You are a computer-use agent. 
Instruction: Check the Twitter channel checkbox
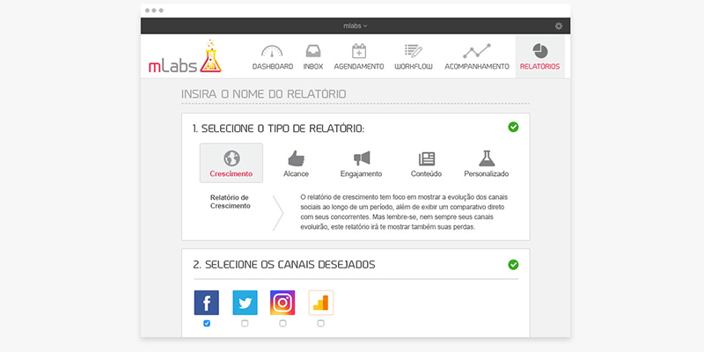245,323
